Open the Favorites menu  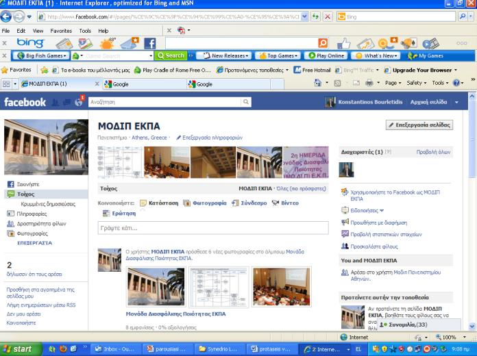[x=61, y=31]
